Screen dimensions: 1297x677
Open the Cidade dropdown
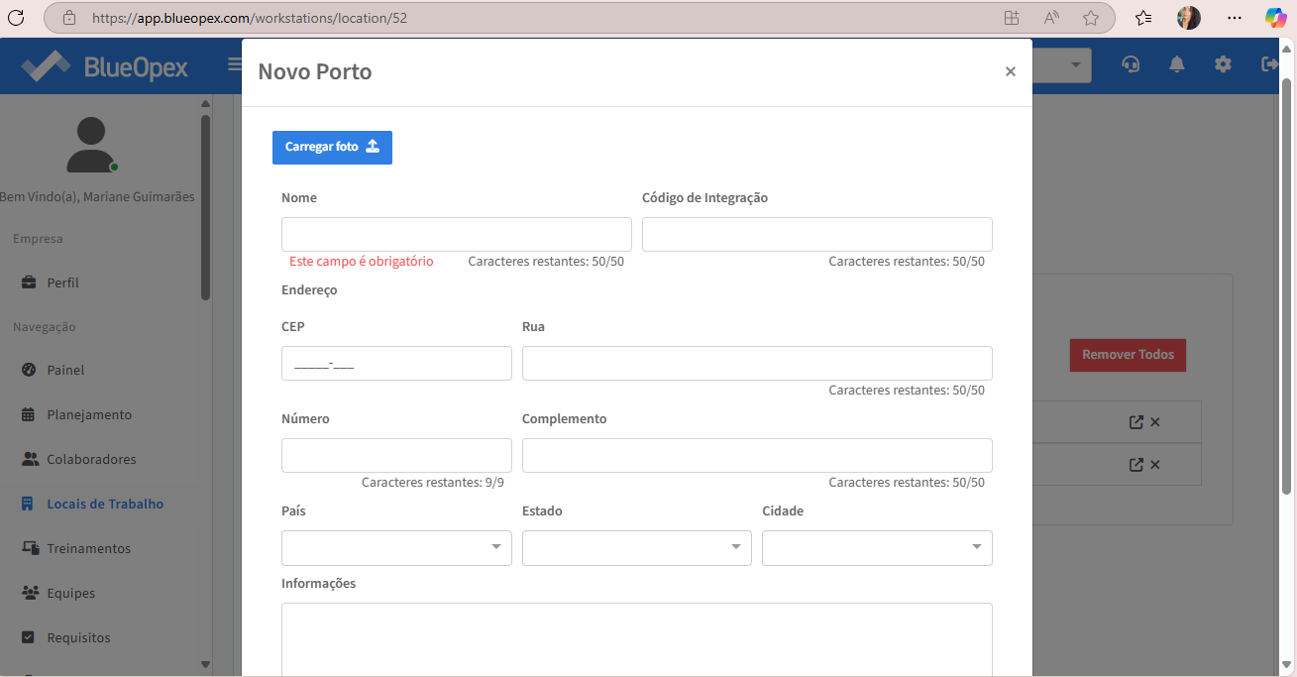tap(877, 548)
